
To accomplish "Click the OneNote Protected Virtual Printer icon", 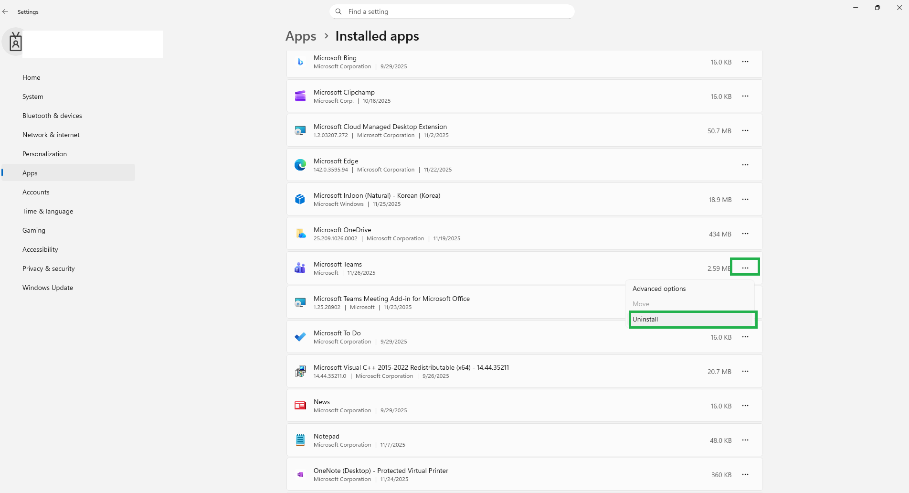I will pos(300,474).
